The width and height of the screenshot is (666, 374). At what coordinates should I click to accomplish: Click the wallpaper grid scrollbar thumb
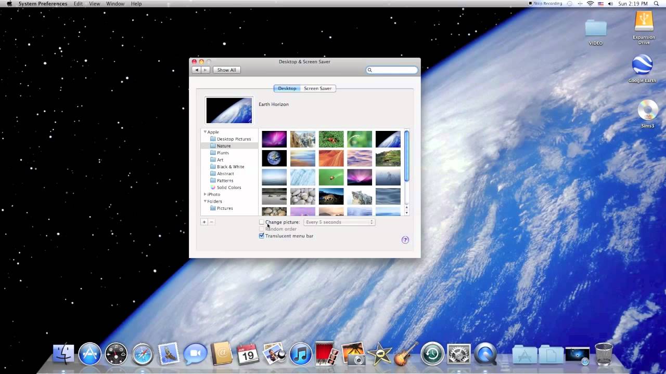(406, 156)
